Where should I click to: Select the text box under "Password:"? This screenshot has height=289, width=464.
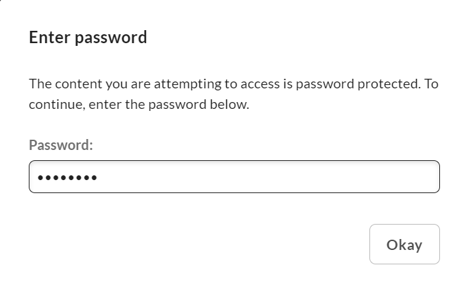coord(234,177)
